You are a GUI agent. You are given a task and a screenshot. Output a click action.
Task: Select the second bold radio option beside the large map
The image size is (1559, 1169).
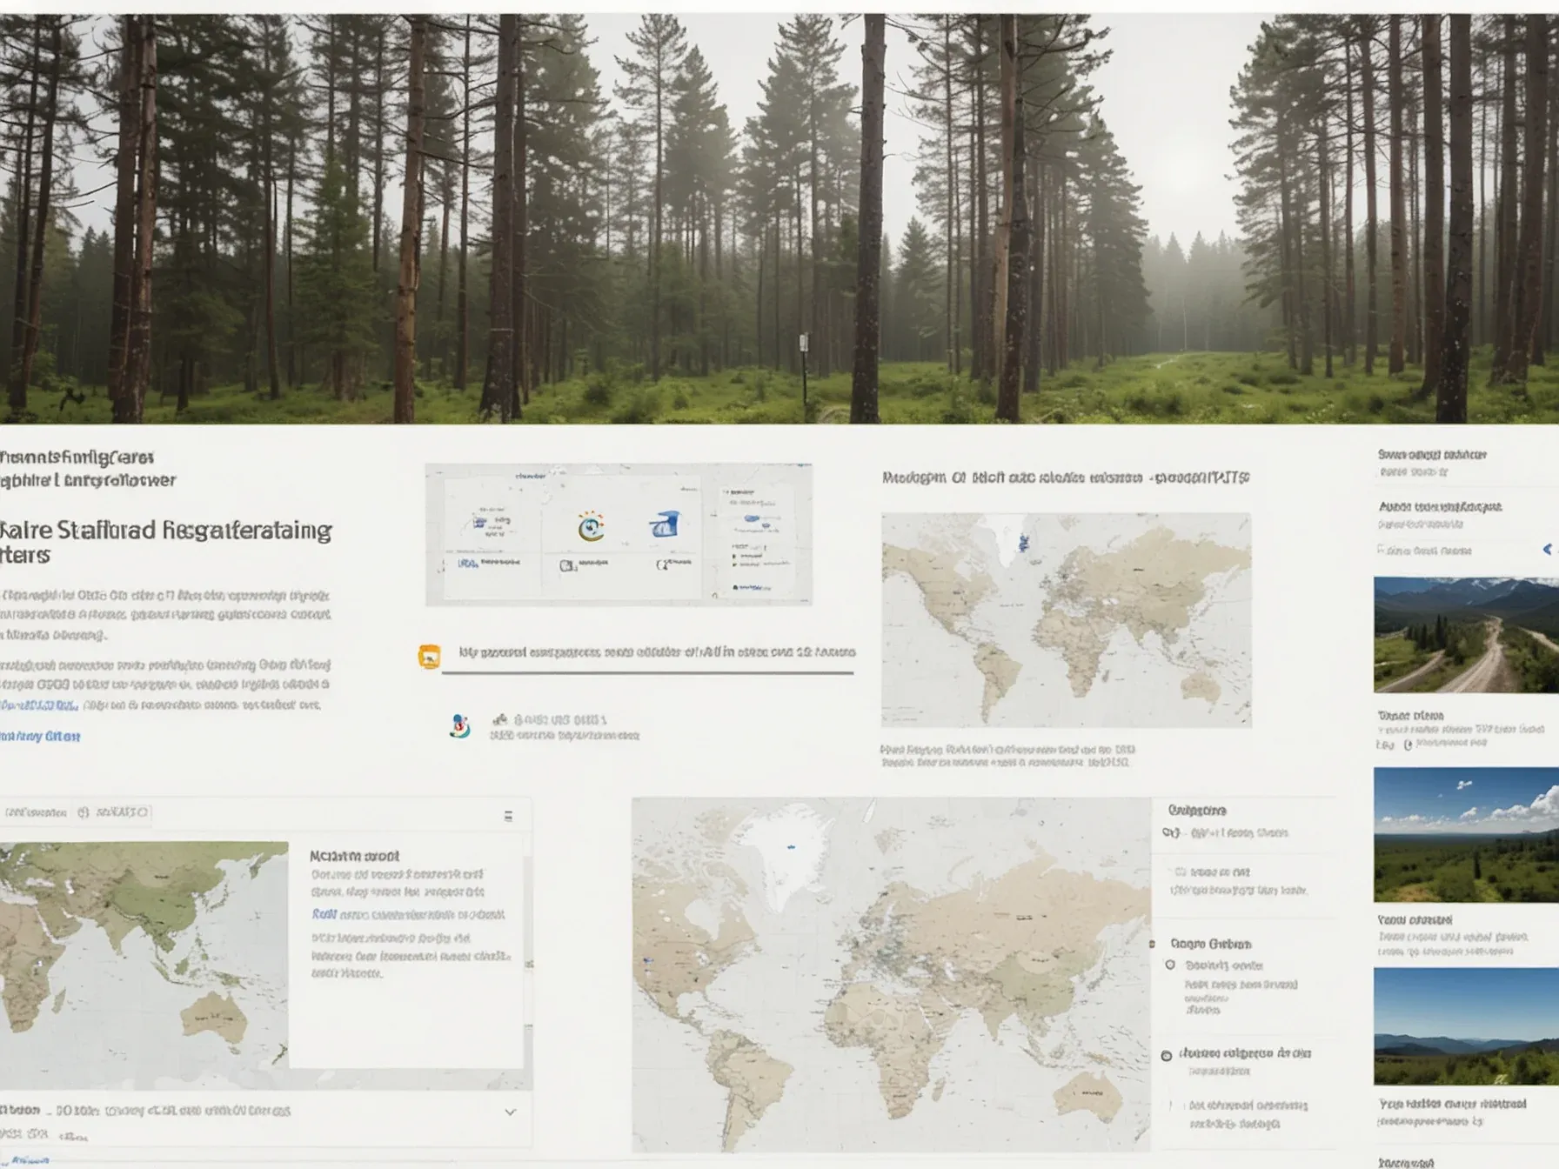click(1167, 1055)
